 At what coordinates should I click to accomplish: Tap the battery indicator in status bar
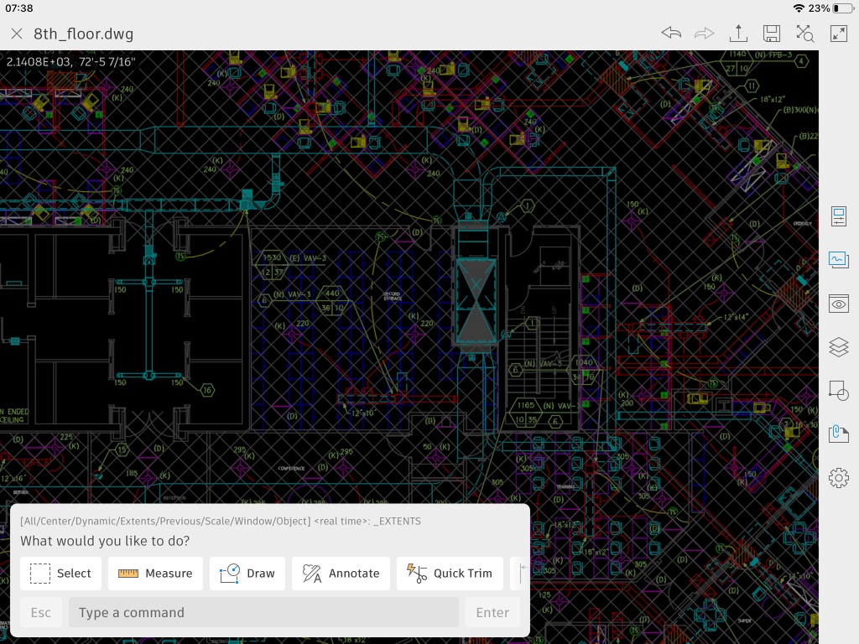[x=843, y=8]
